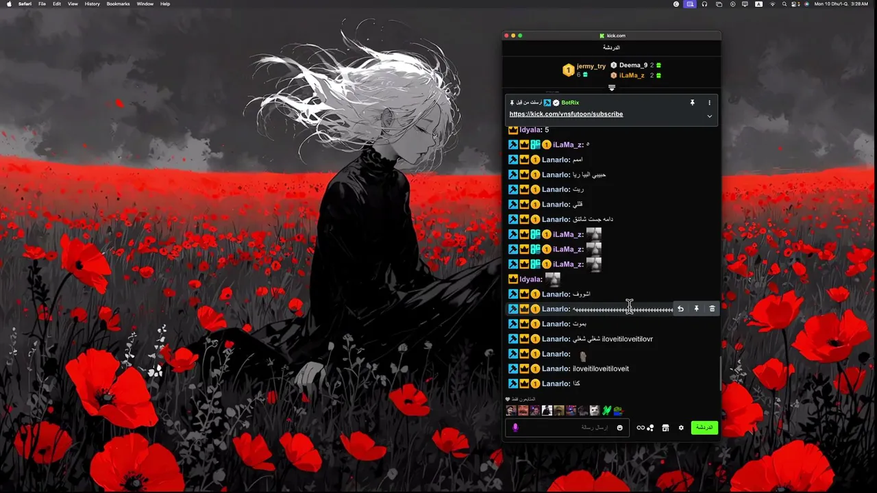Click Lanarlo message 'ريت'
Viewport: 877px width, 493px height.
point(578,190)
